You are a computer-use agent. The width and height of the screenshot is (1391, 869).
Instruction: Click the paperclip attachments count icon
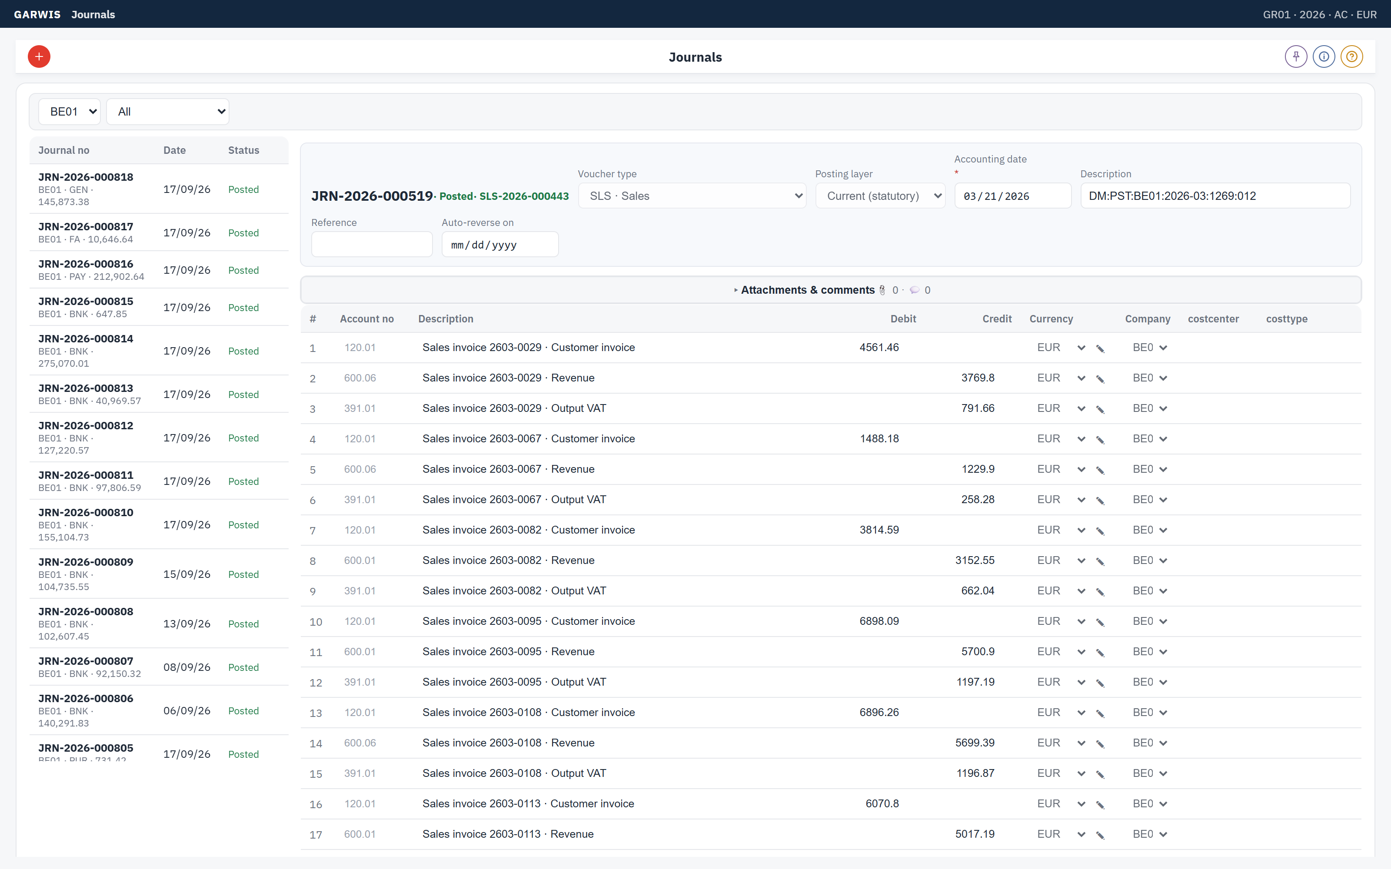882,290
